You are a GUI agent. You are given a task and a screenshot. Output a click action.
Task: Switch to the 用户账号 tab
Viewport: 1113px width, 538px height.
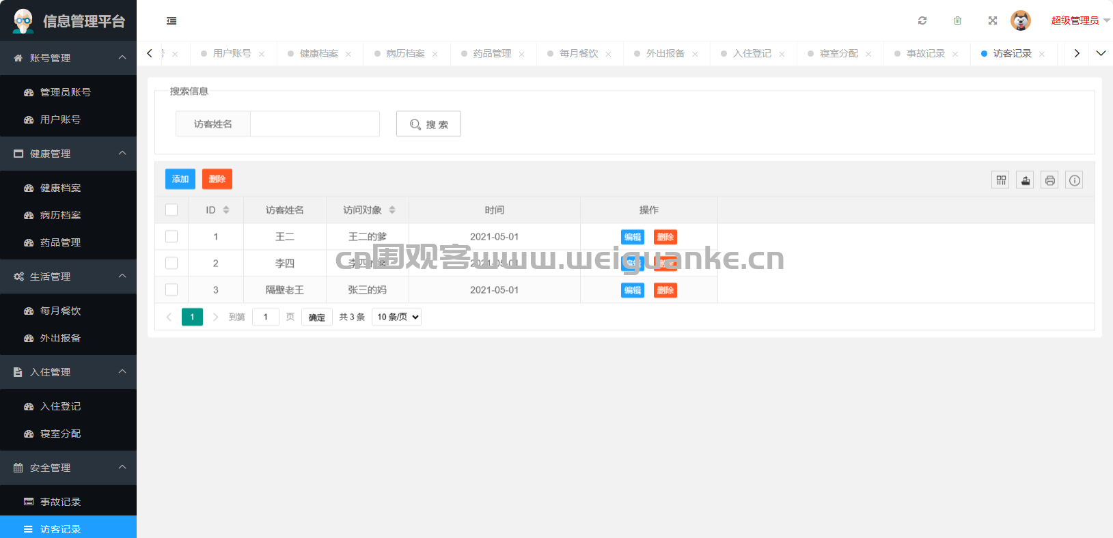click(232, 53)
